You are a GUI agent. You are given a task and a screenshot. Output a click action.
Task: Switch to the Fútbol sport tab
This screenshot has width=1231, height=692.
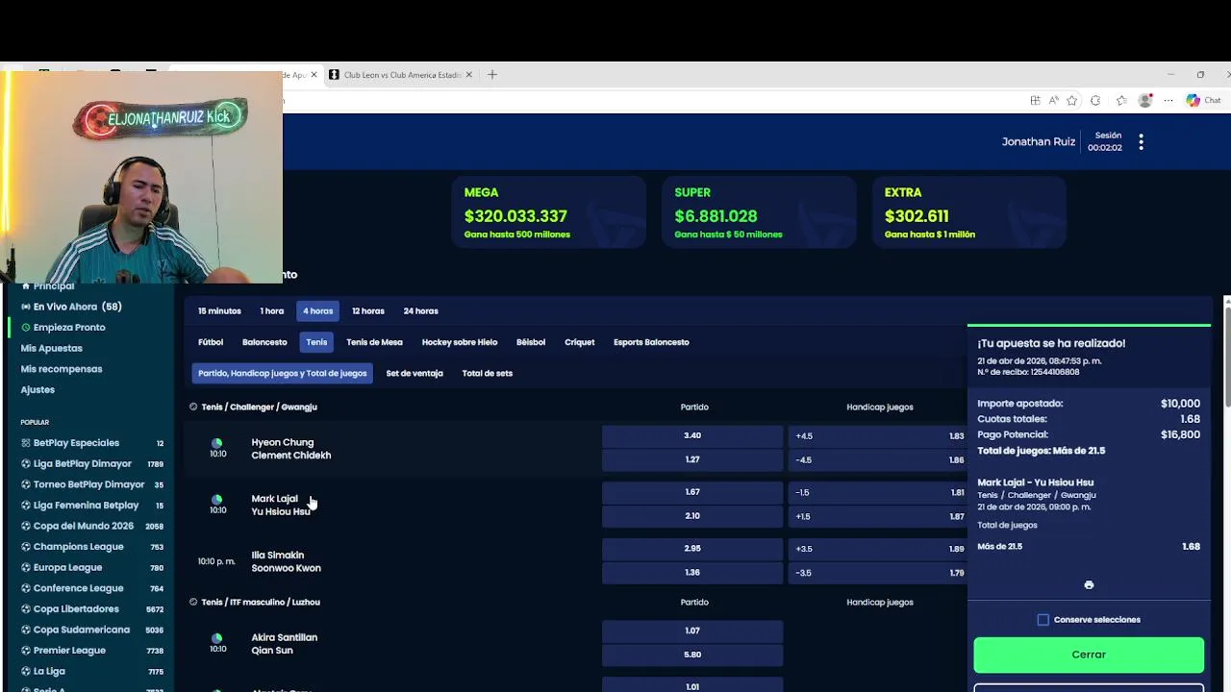click(211, 342)
